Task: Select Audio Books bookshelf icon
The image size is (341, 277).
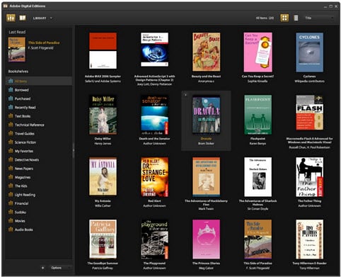Action: [x=11, y=230]
